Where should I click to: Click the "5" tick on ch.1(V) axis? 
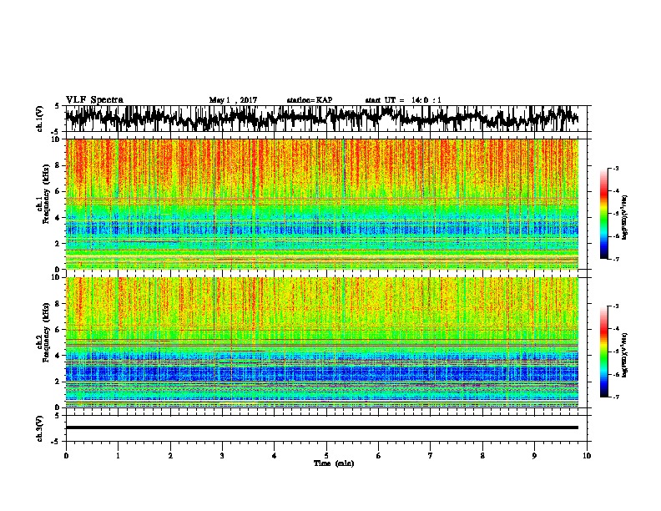click(57, 106)
